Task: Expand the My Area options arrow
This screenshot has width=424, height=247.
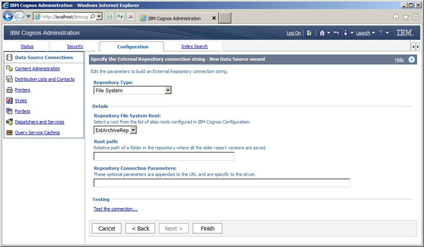Action: (352, 33)
